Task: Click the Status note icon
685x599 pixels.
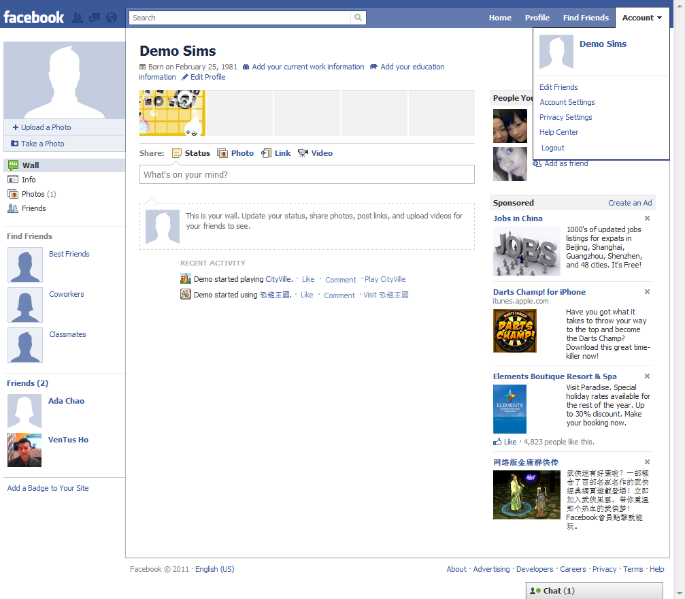Action: 176,153
